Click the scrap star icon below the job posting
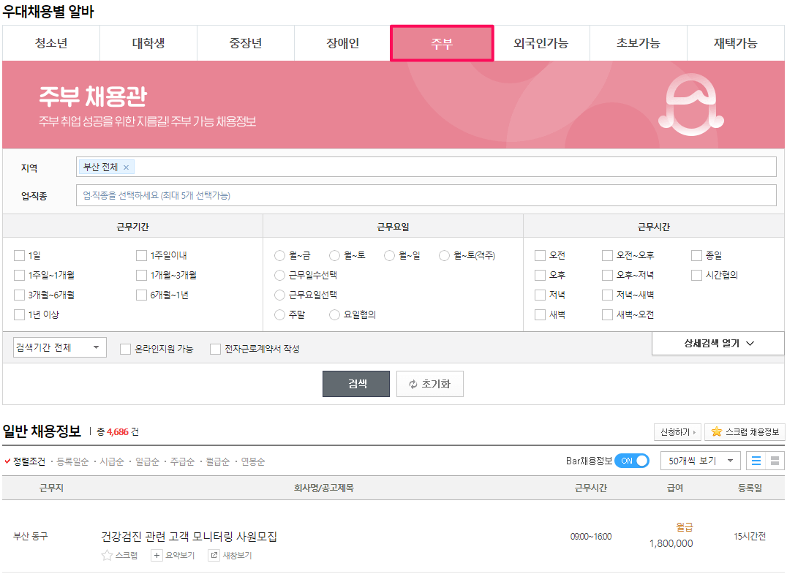The height and width of the screenshot is (574, 787). point(107,555)
